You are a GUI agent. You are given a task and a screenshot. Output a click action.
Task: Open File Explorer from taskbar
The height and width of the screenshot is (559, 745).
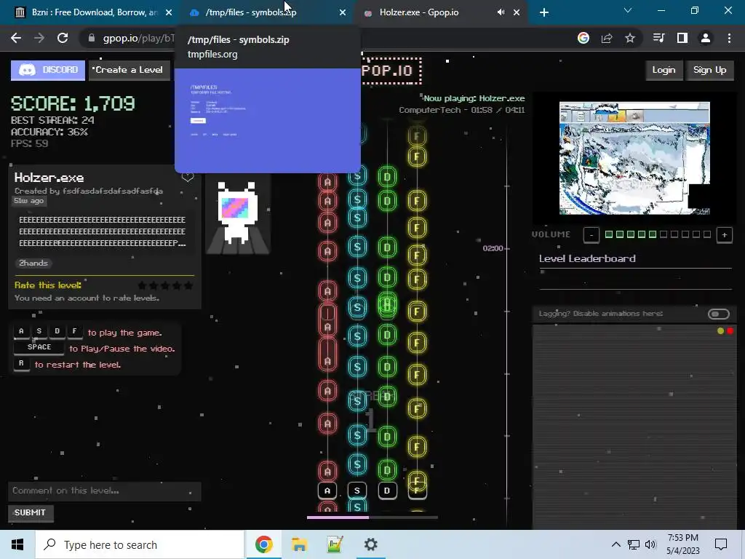[x=299, y=544]
